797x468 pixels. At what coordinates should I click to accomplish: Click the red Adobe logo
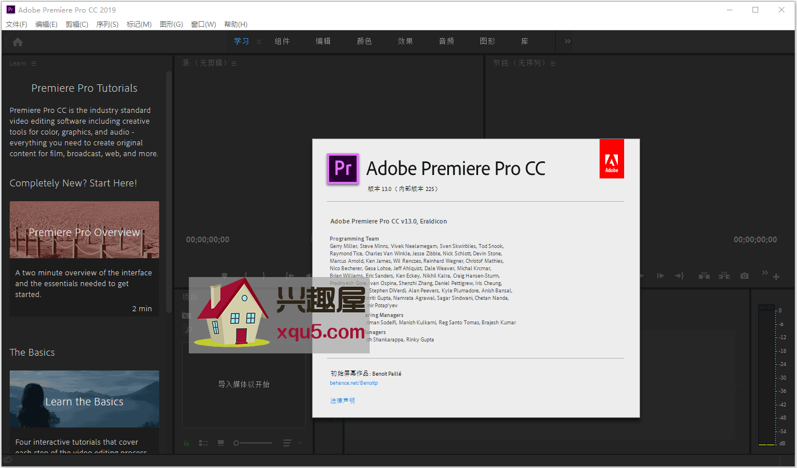pos(612,158)
